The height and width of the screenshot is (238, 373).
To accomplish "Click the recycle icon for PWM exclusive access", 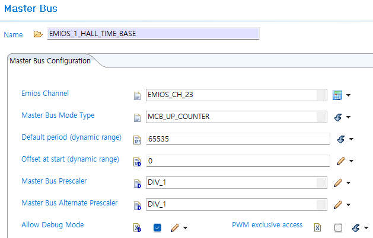I will point(356,228).
